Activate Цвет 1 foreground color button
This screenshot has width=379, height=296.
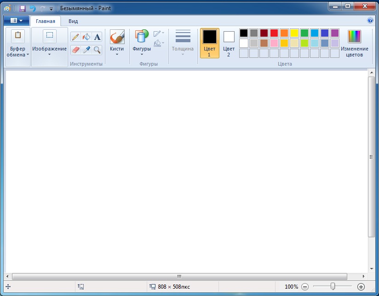[x=210, y=43]
